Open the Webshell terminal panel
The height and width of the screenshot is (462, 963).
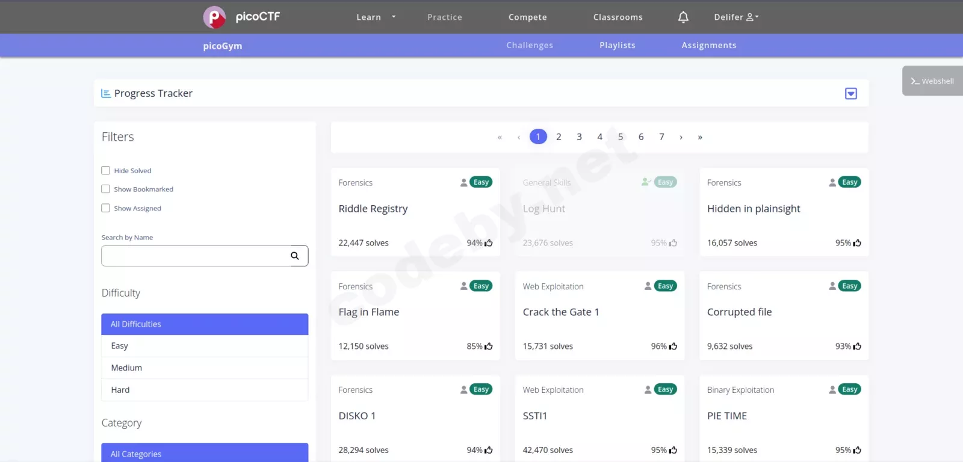click(932, 81)
